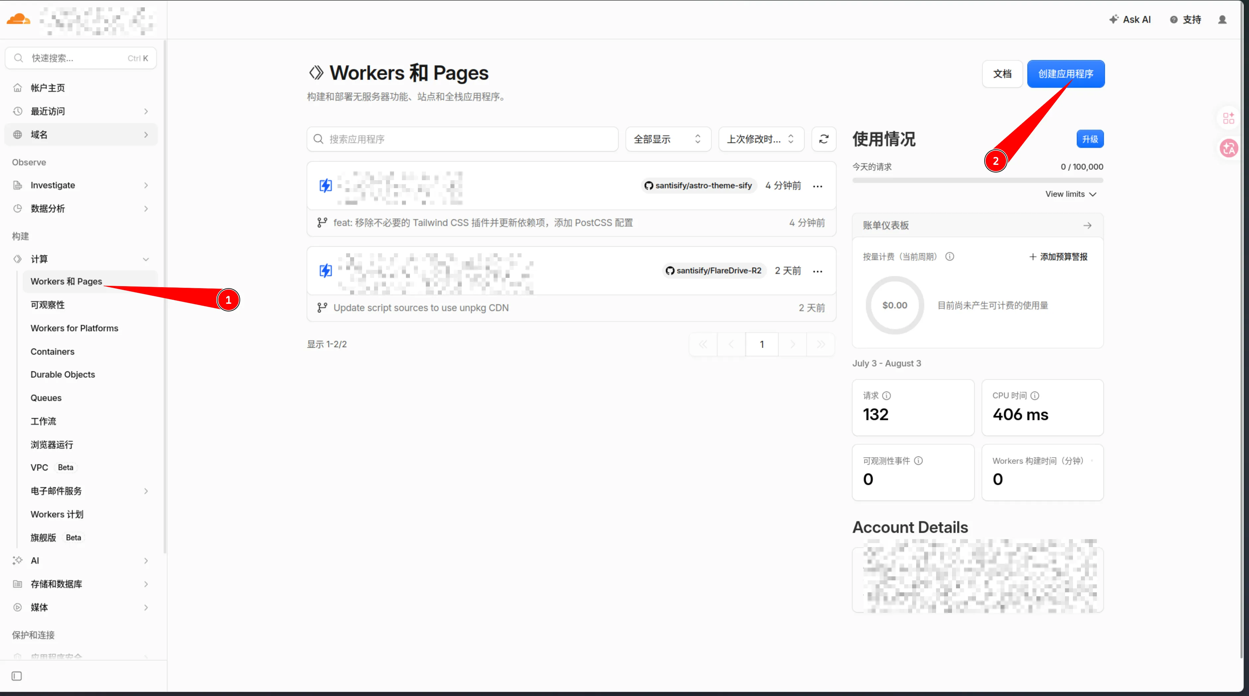Open the three-dot menu for FlareDrive-R2
The height and width of the screenshot is (696, 1249).
pyautogui.click(x=817, y=271)
